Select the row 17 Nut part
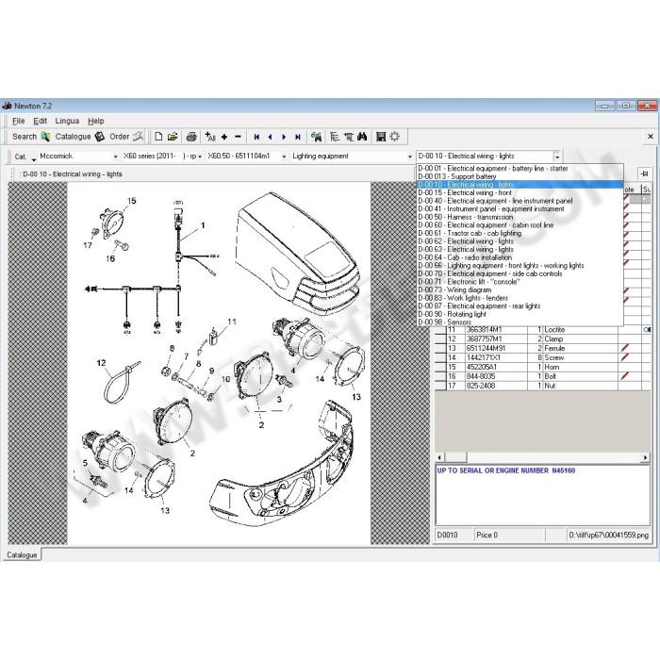 (543, 386)
